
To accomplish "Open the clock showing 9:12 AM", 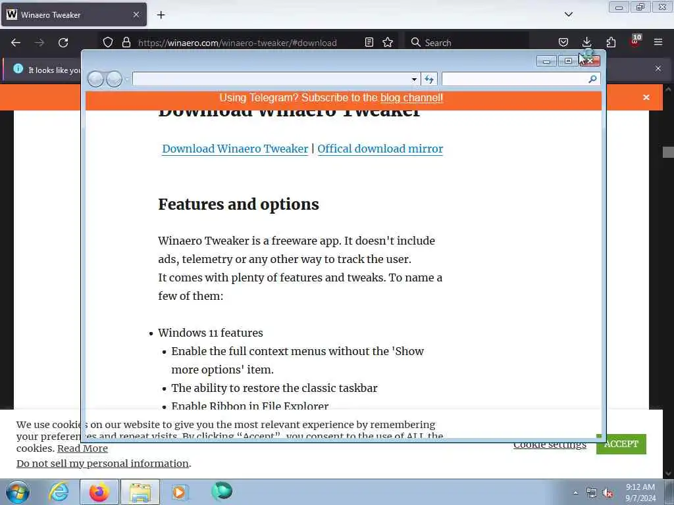I will [x=640, y=493].
